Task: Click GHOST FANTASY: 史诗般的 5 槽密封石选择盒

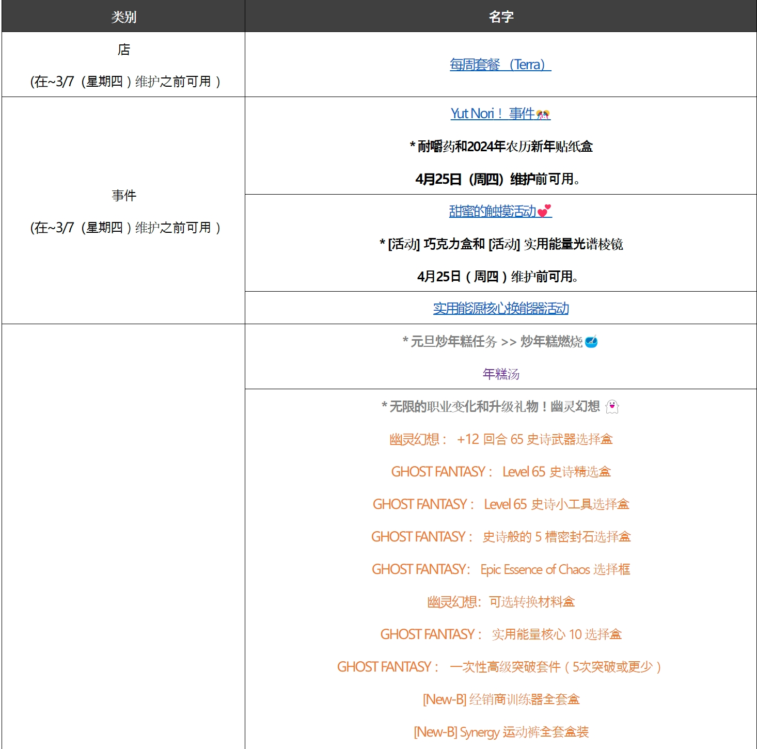Action: (501, 537)
